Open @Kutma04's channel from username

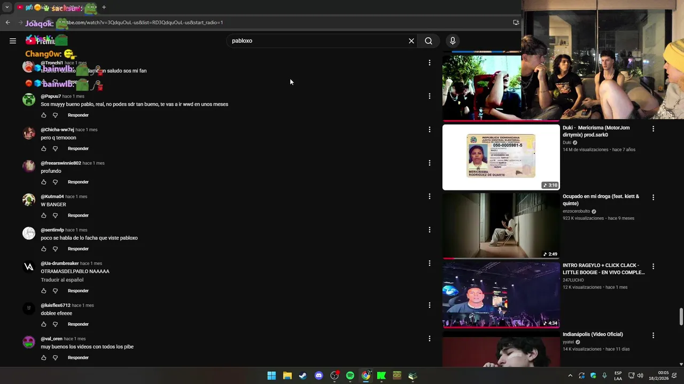click(x=52, y=197)
